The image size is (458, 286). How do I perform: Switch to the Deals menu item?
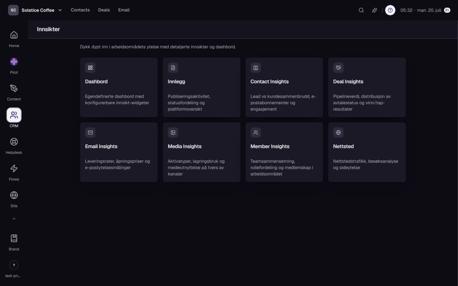coord(104,10)
